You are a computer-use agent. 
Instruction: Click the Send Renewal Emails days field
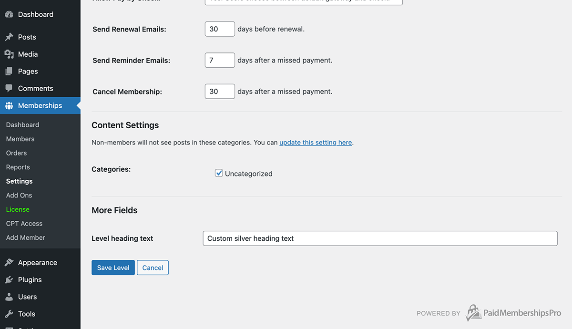coord(220,29)
